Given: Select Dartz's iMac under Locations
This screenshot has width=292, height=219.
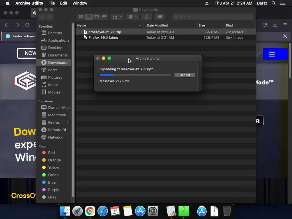Looking at the screenshot, I should [54, 108].
